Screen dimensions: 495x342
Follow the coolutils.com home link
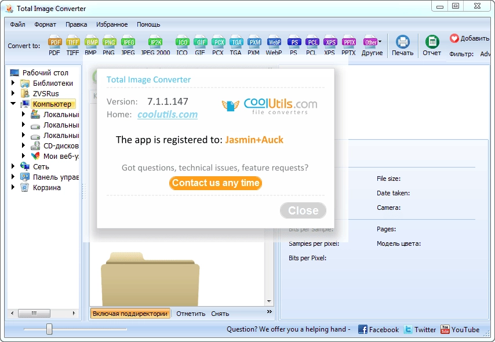click(168, 114)
